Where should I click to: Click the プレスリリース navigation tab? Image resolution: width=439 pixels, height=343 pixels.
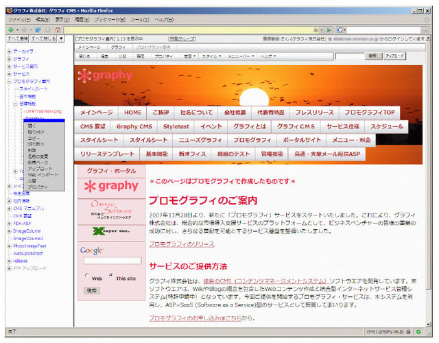click(x=314, y=113)
